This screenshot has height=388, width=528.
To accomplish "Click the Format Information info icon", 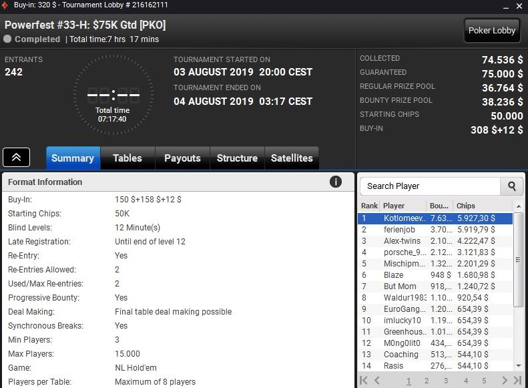I will tap(335, 182).
